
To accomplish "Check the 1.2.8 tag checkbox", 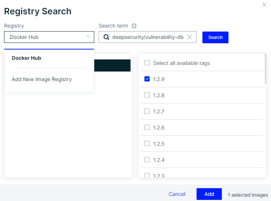I will tap(147, 95).
